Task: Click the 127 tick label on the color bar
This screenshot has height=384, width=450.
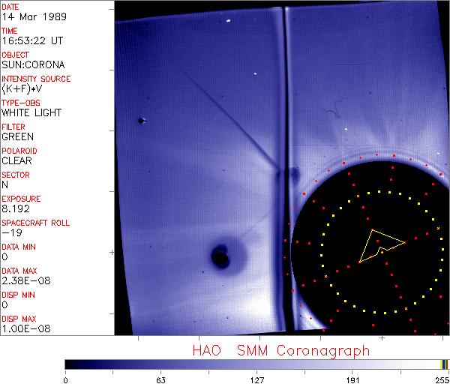Action: click(x=257, y=379)
